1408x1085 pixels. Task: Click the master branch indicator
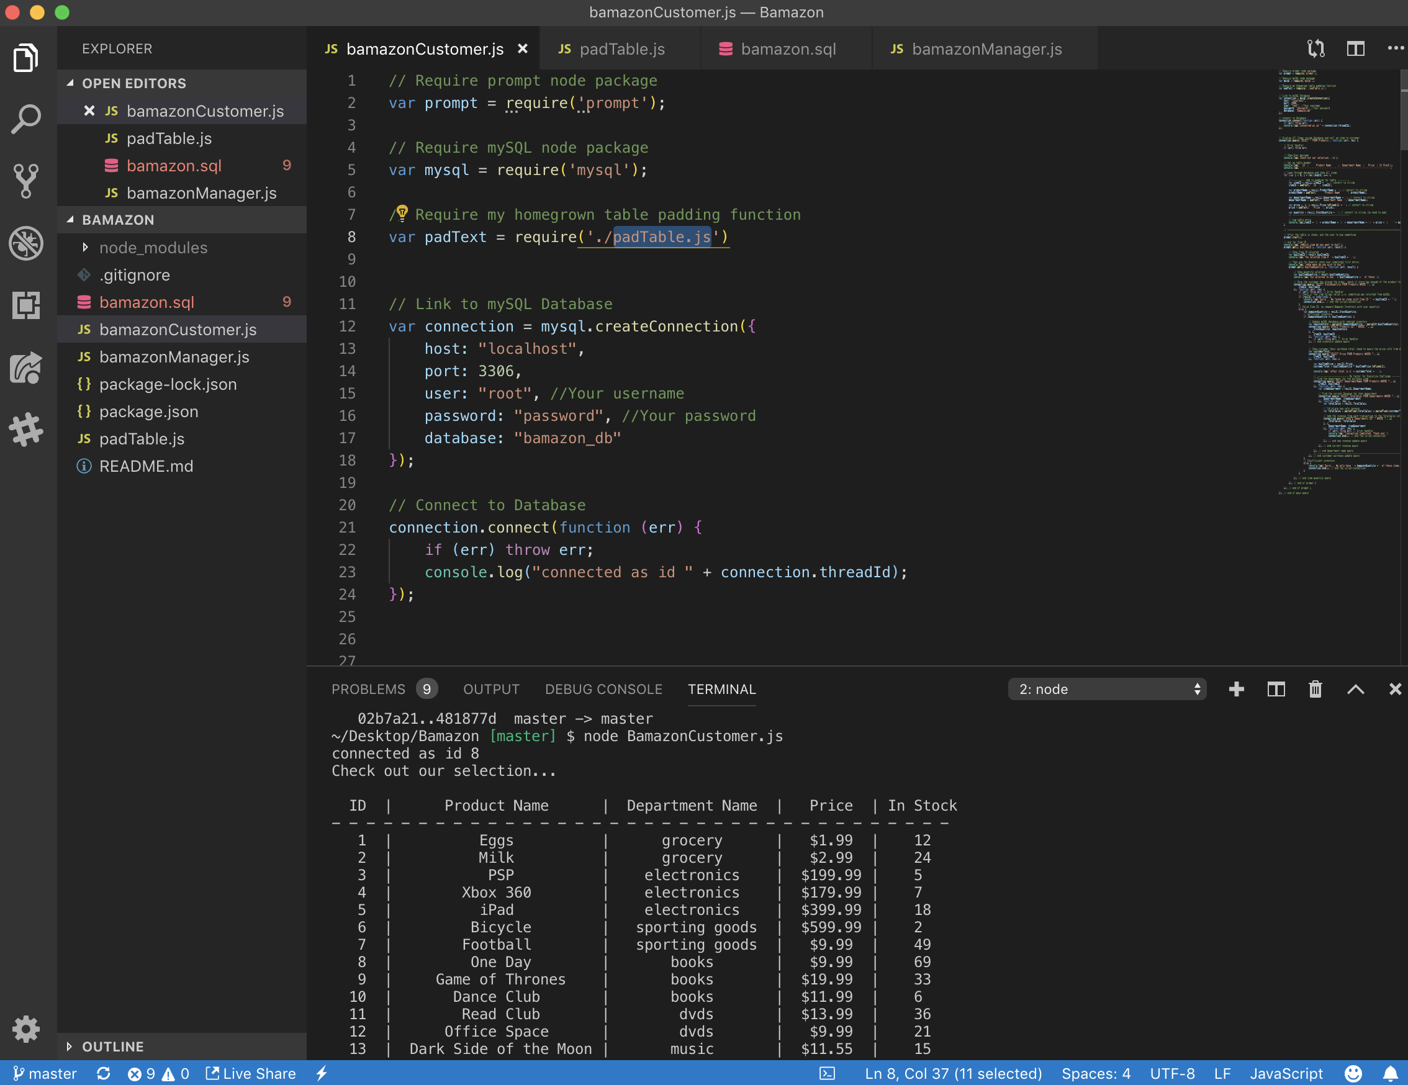click(45, 1073)
